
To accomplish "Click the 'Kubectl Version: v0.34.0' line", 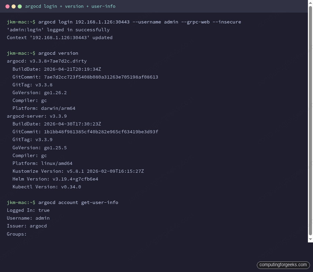I will [x=47, y=187].
